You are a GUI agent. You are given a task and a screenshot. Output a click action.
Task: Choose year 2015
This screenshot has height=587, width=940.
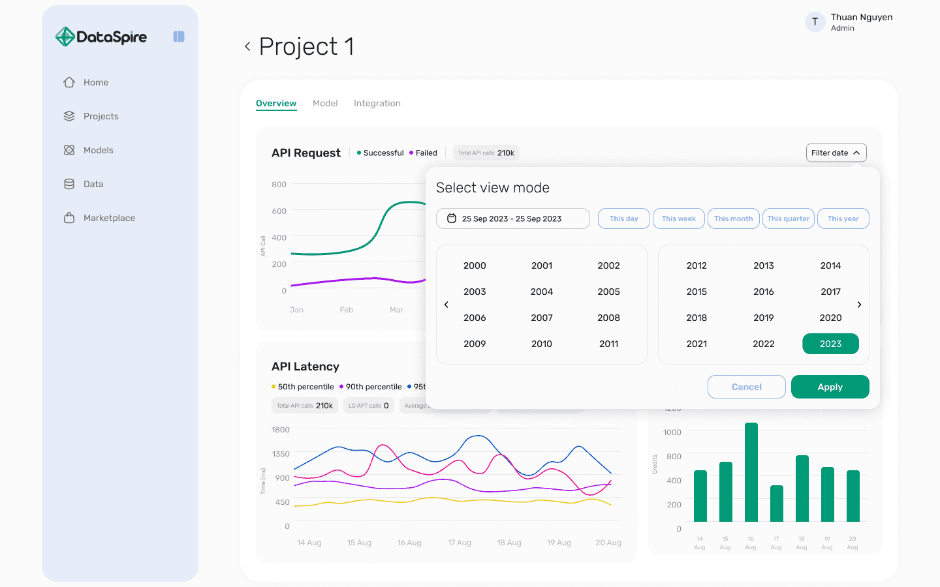(697, 292)
